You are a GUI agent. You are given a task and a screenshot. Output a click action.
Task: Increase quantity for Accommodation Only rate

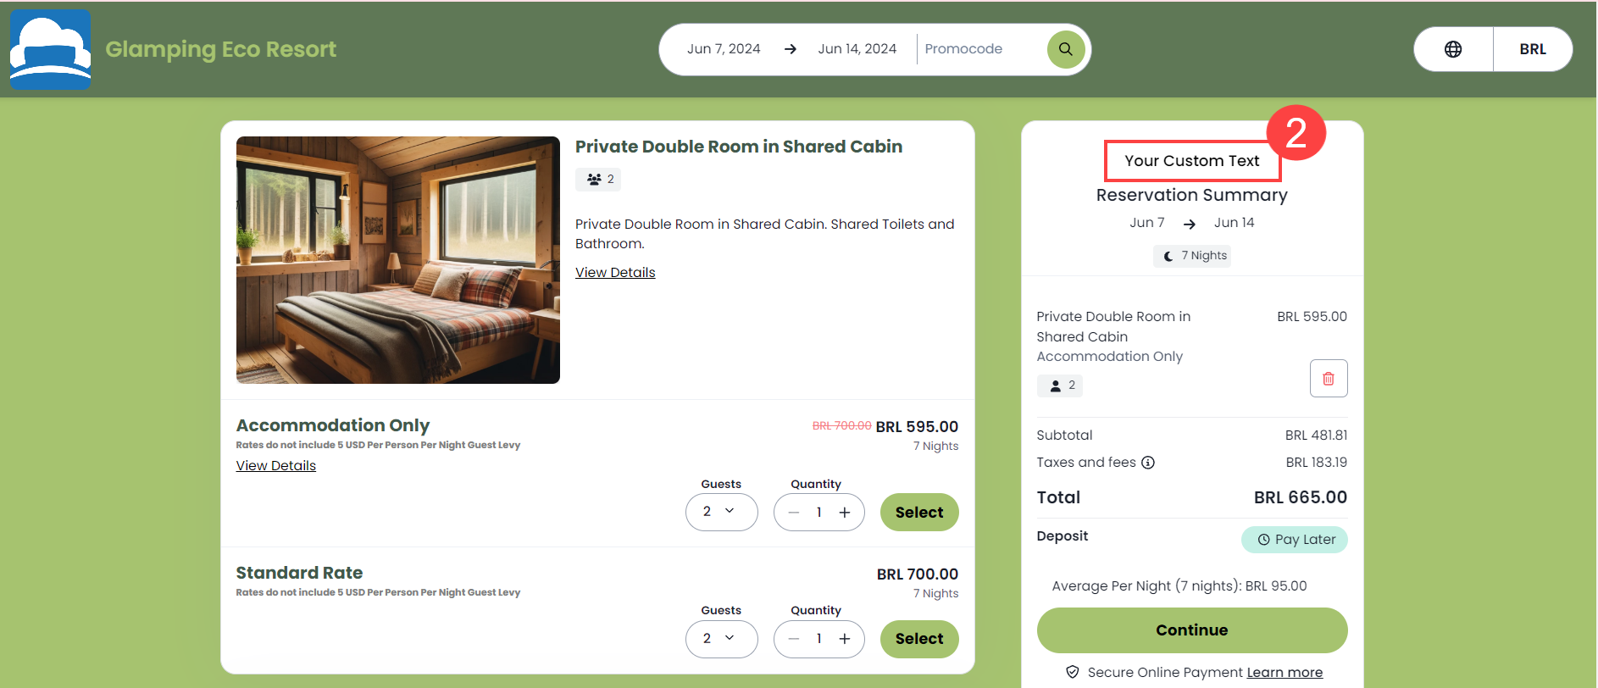click(845, 512)
